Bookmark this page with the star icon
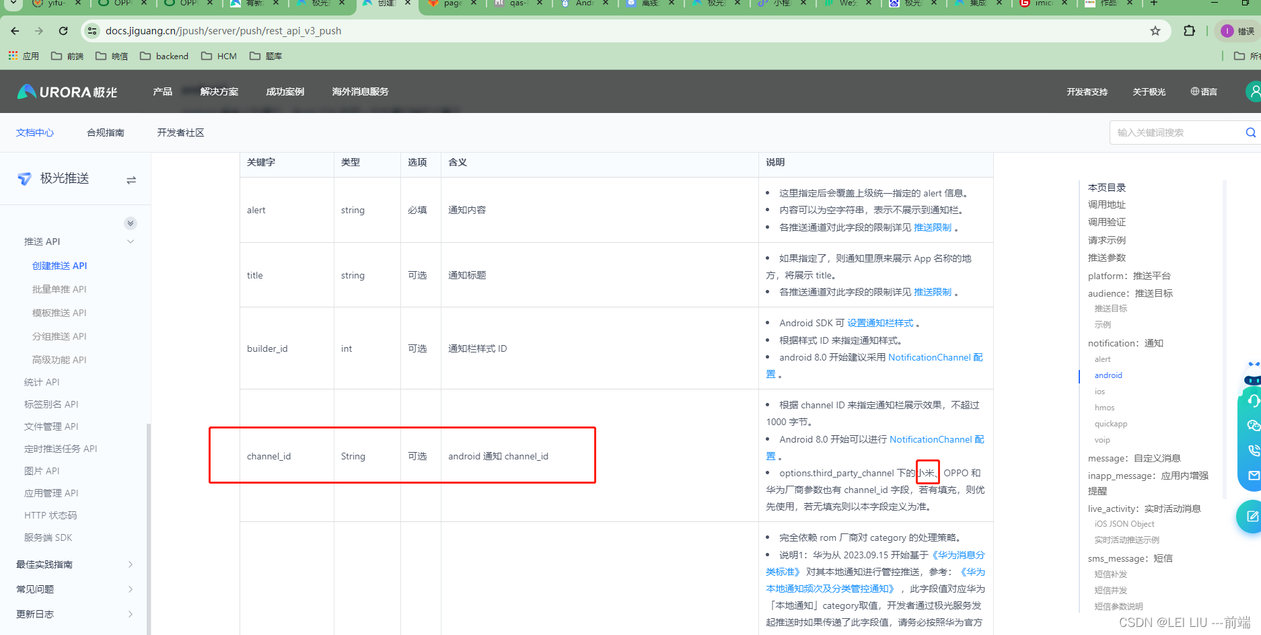Image resolution: width=1261 pixels, height=635 pixels. (1155, 31)
